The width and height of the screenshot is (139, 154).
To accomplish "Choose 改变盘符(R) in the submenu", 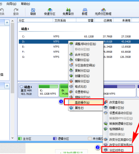I will point(121,102).
